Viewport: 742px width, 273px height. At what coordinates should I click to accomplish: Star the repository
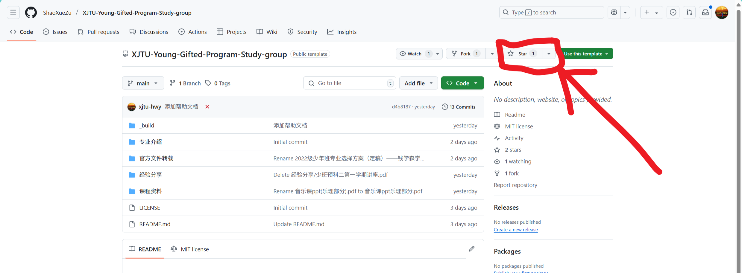click(522, 54)
